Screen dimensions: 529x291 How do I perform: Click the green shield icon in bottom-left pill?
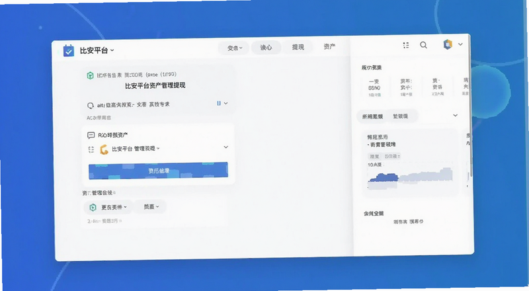[93, 207]
